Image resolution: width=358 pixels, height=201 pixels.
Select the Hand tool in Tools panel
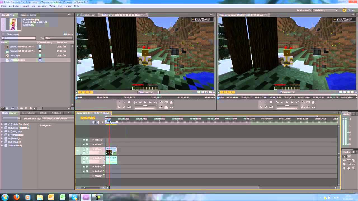[349, 168]
